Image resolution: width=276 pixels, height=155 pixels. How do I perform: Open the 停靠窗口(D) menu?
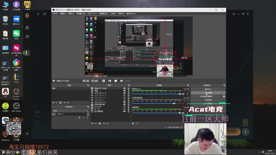pyautogui.click(x=81, y=14)
